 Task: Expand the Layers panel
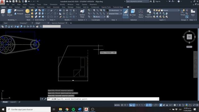point(162,20)
